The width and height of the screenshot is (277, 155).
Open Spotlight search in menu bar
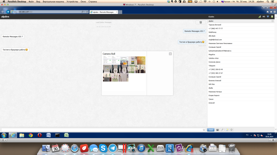point(268,2)
